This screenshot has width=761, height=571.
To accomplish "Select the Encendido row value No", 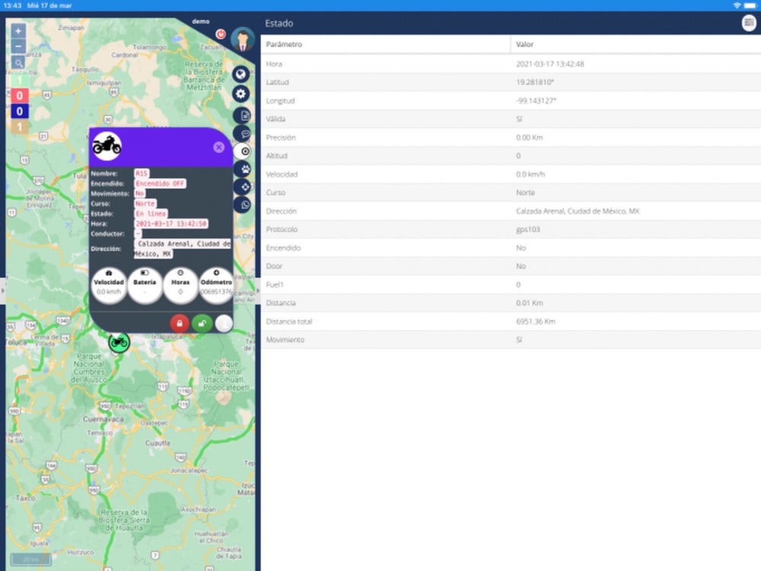I will point(521,247).
